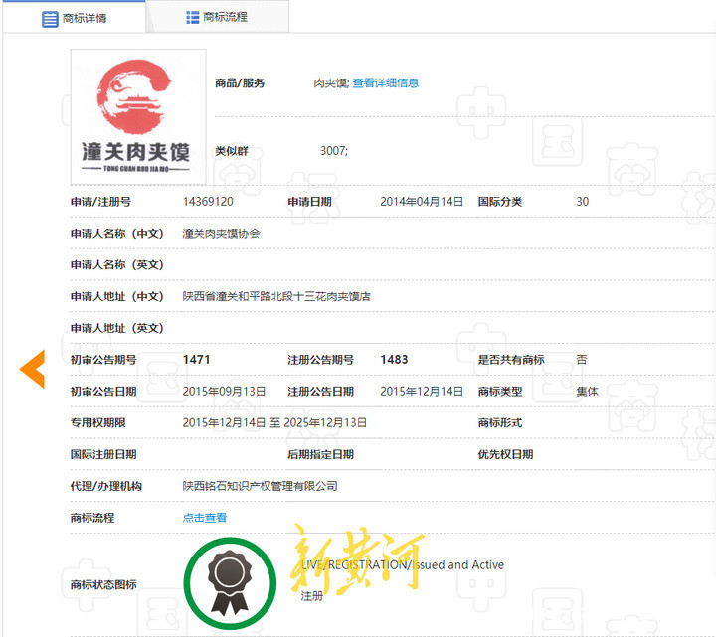Click the 代理/办理机构 label

106,486
